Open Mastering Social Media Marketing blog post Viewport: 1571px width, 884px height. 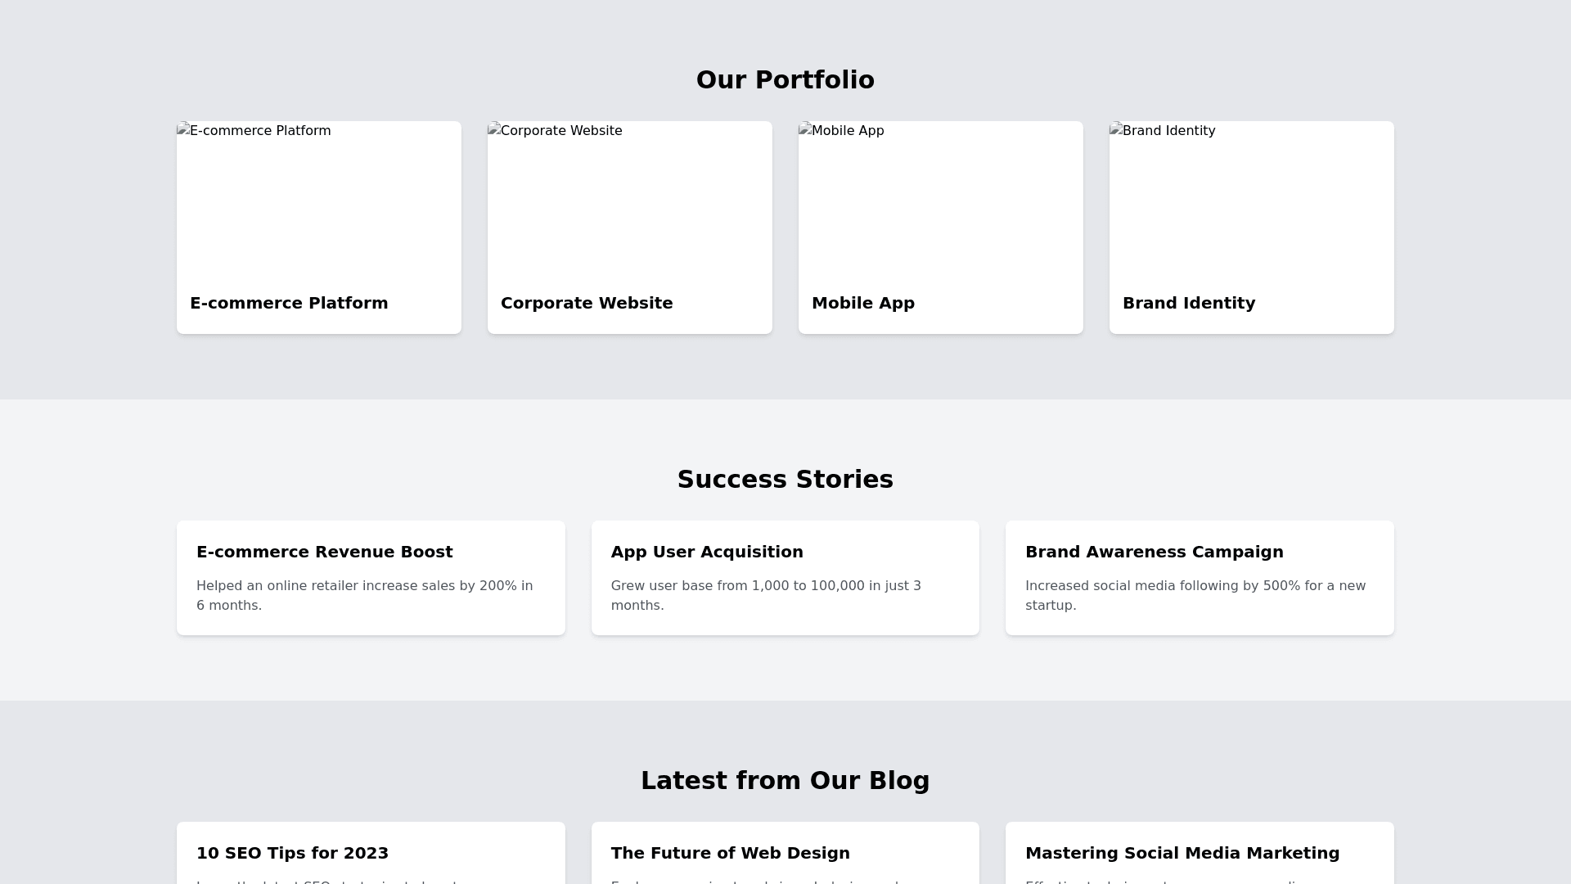click(1182, 853)
